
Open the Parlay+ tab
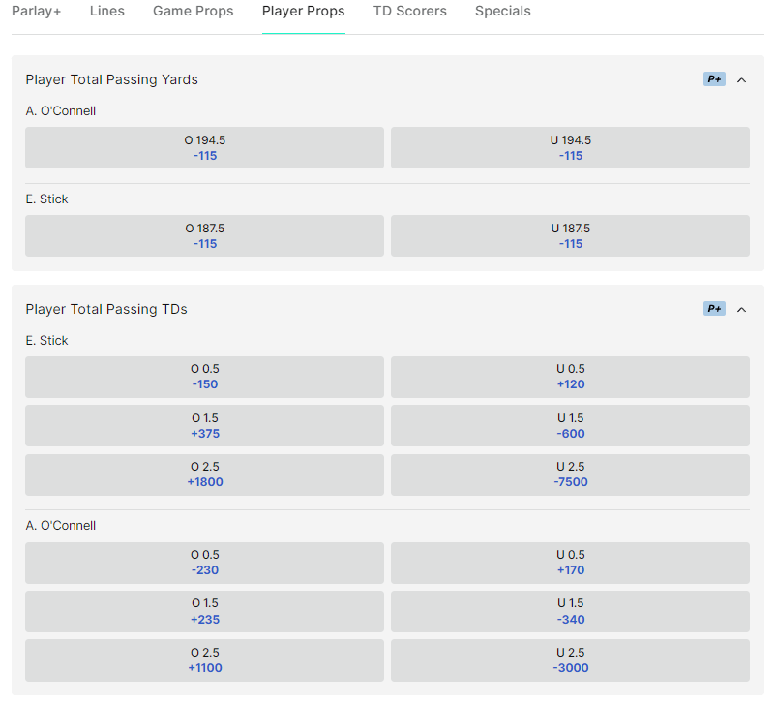36,11
